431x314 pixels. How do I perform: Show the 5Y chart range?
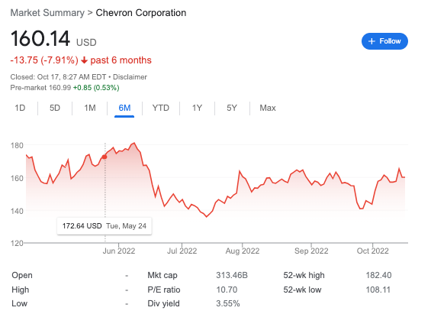pos(232,108)
